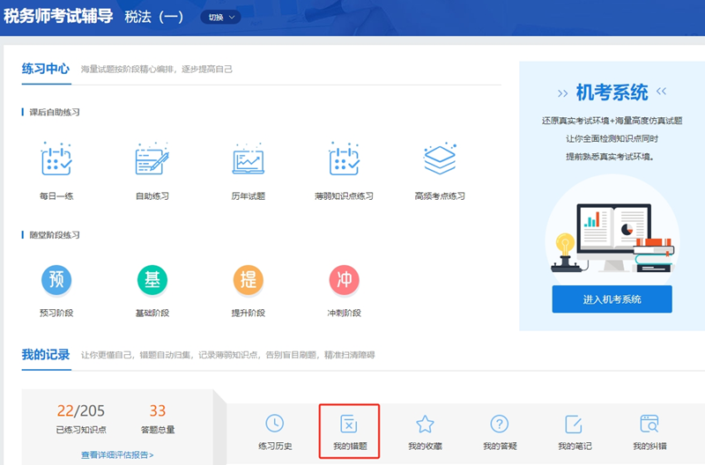Click the 22/205 practiced knowledge points value

point(81,410)
